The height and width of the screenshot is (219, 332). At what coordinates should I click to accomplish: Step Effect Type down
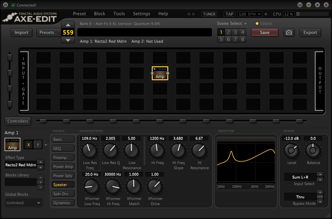(40, 167)
